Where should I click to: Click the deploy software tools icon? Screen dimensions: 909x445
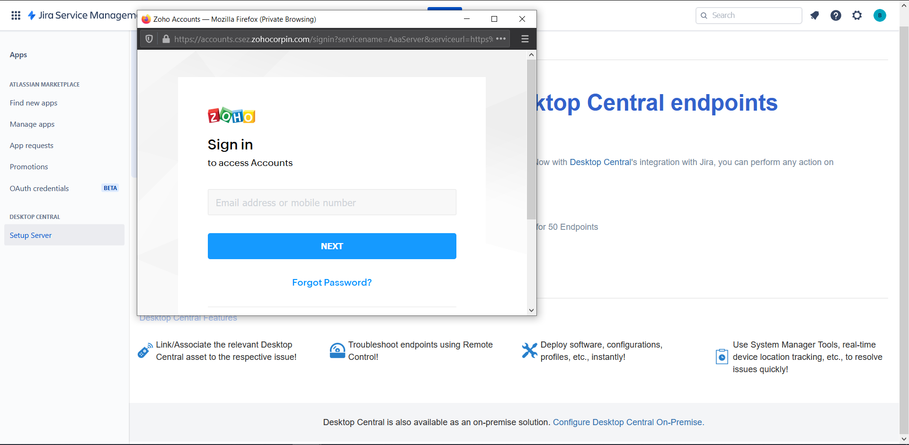pyautogui.click(x=530, y=350)
